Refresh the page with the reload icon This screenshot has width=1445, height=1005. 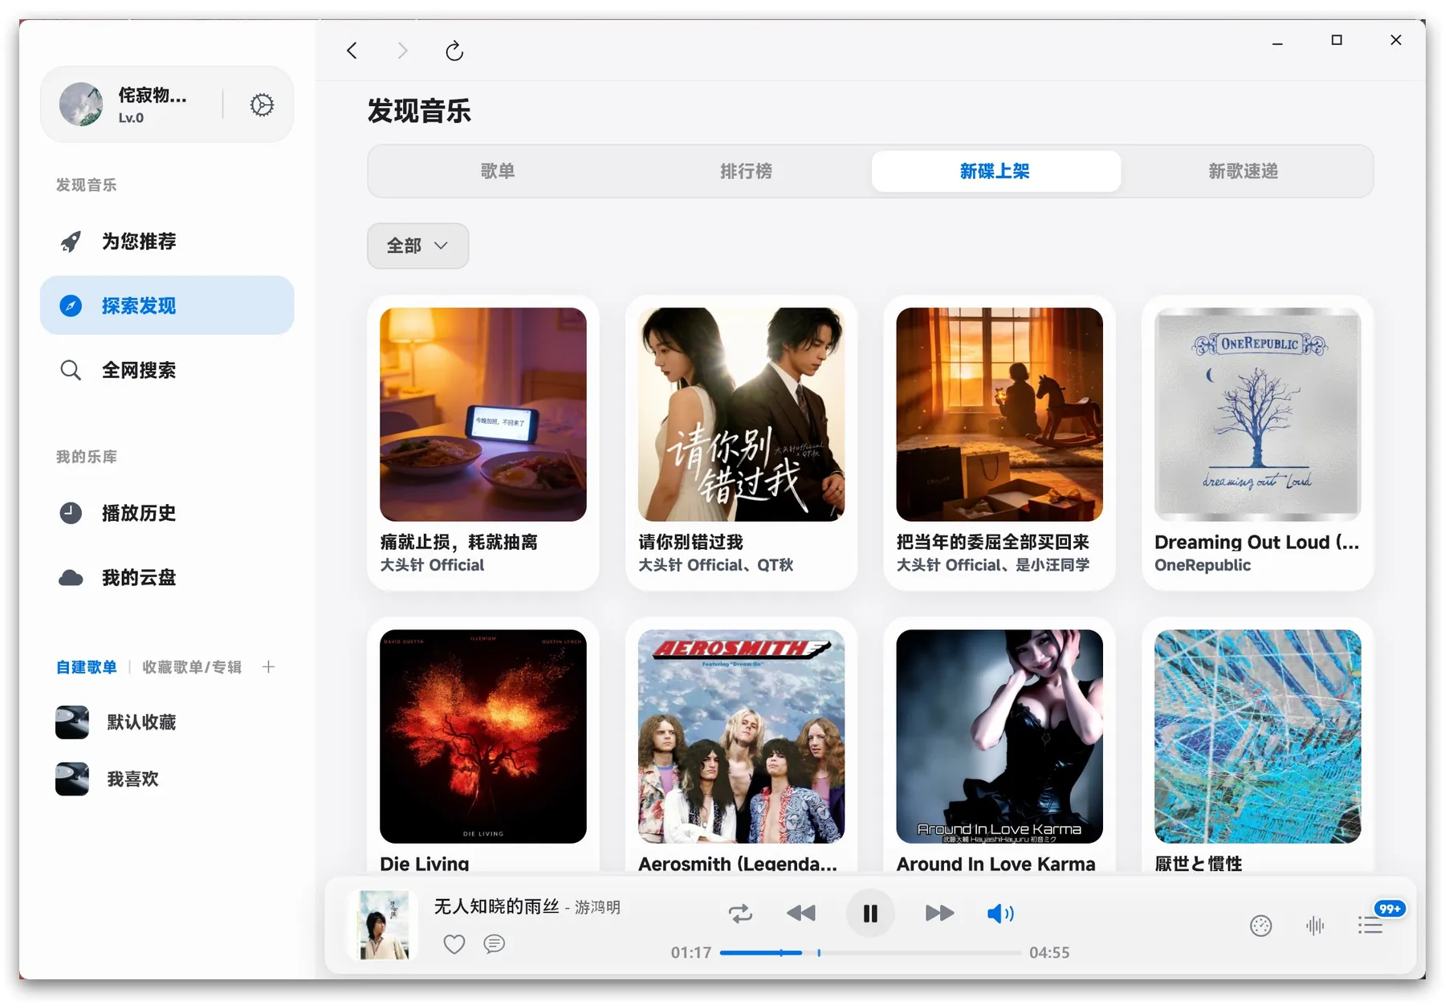pos(454,51)
